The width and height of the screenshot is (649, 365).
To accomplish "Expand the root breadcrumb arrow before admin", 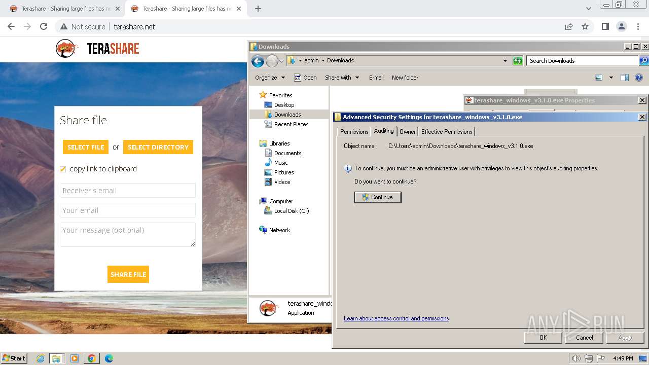I will 300,60.
